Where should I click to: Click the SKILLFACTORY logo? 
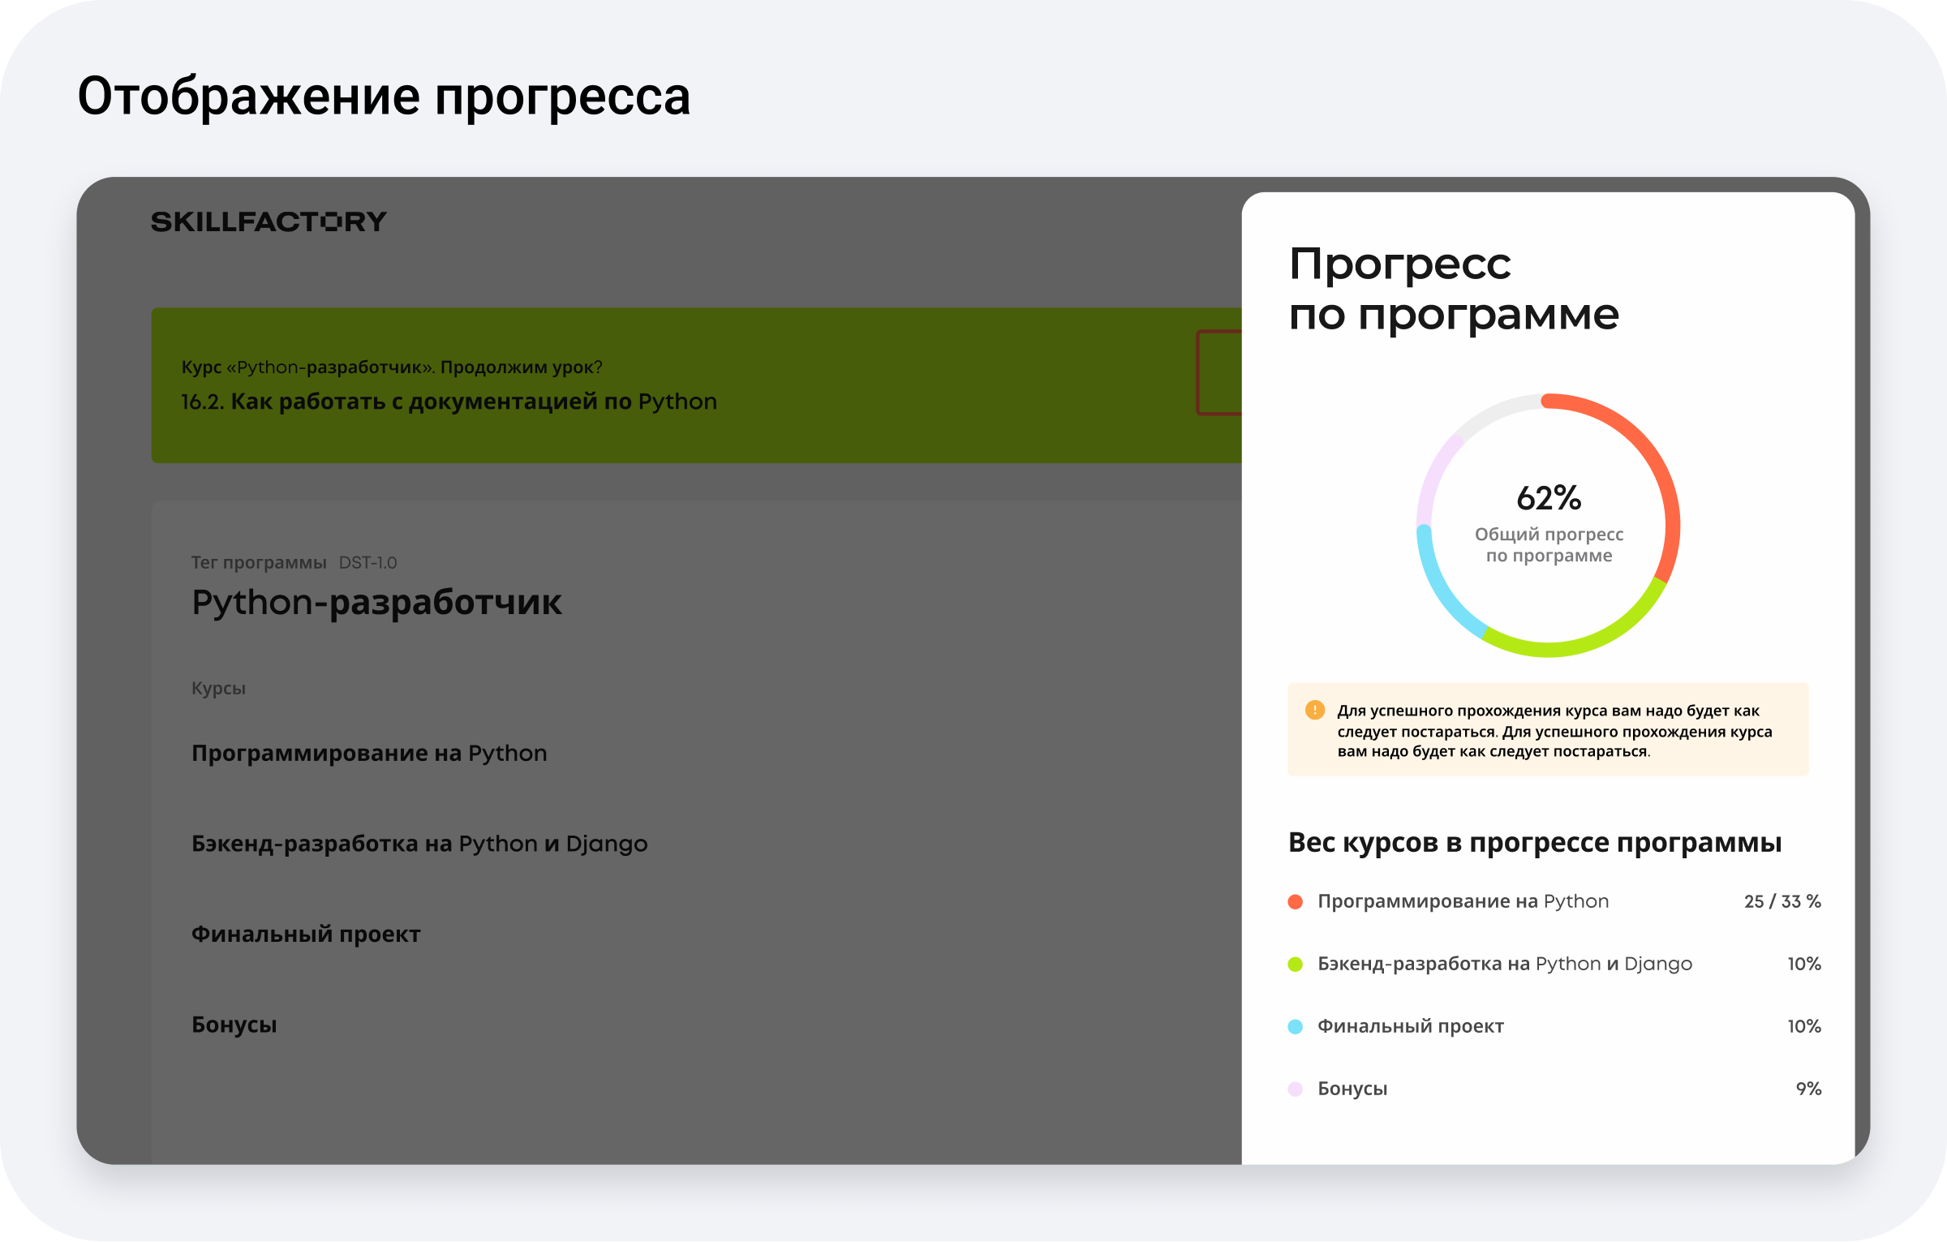[269, 221]
